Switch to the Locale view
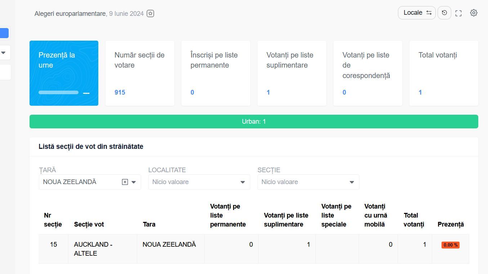 pos(413,13)
